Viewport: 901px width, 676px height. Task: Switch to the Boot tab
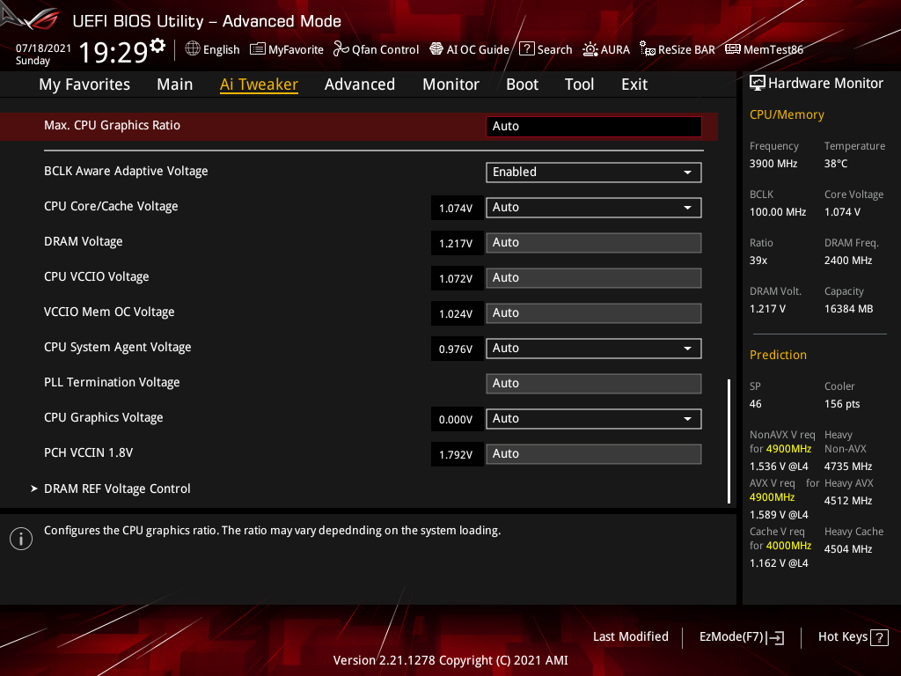(522, 84)
